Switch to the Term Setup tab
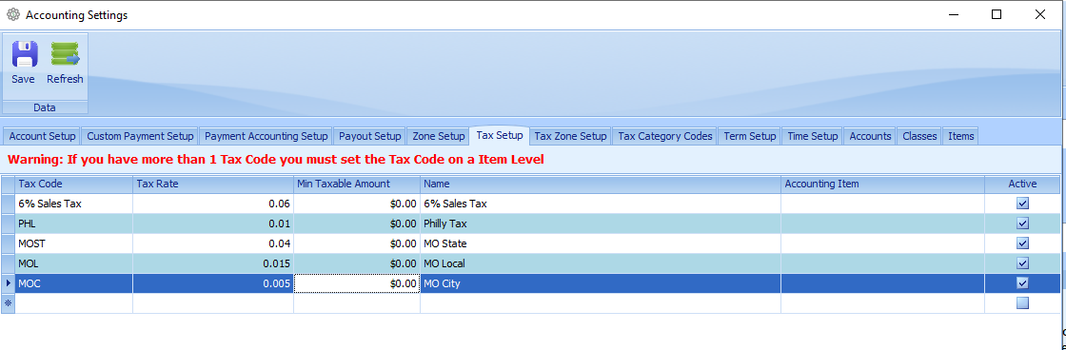Image resolution: width=1066 pixels, height=350 pixels. [x=750, y=136]
